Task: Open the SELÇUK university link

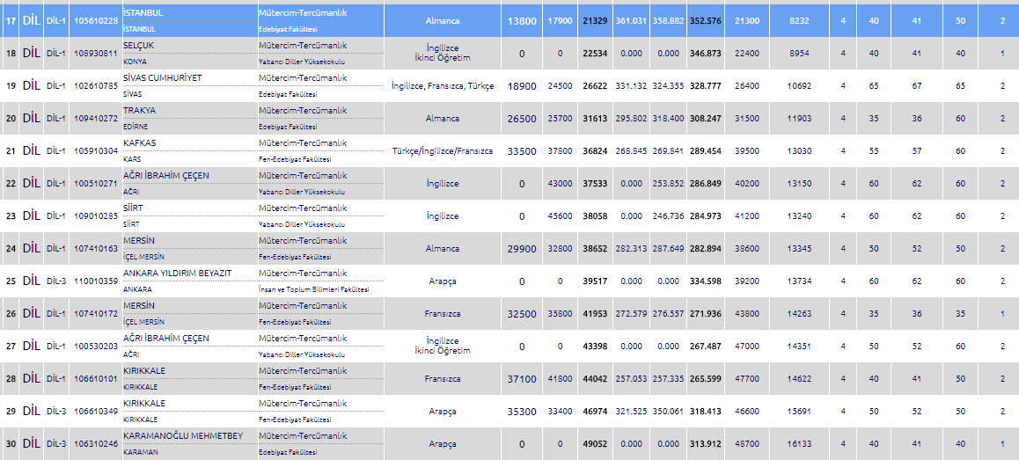Action: point(140,45)
